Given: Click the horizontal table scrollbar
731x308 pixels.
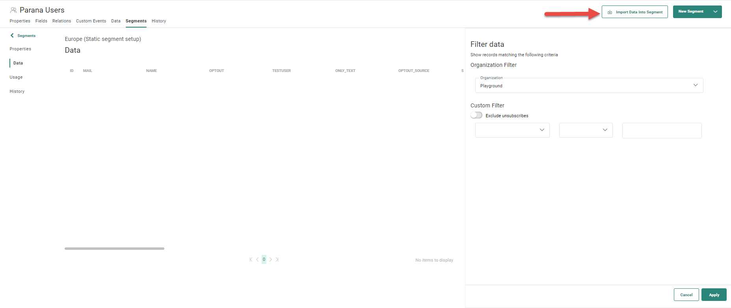Looking at the screenshot, I should point(114,249).
